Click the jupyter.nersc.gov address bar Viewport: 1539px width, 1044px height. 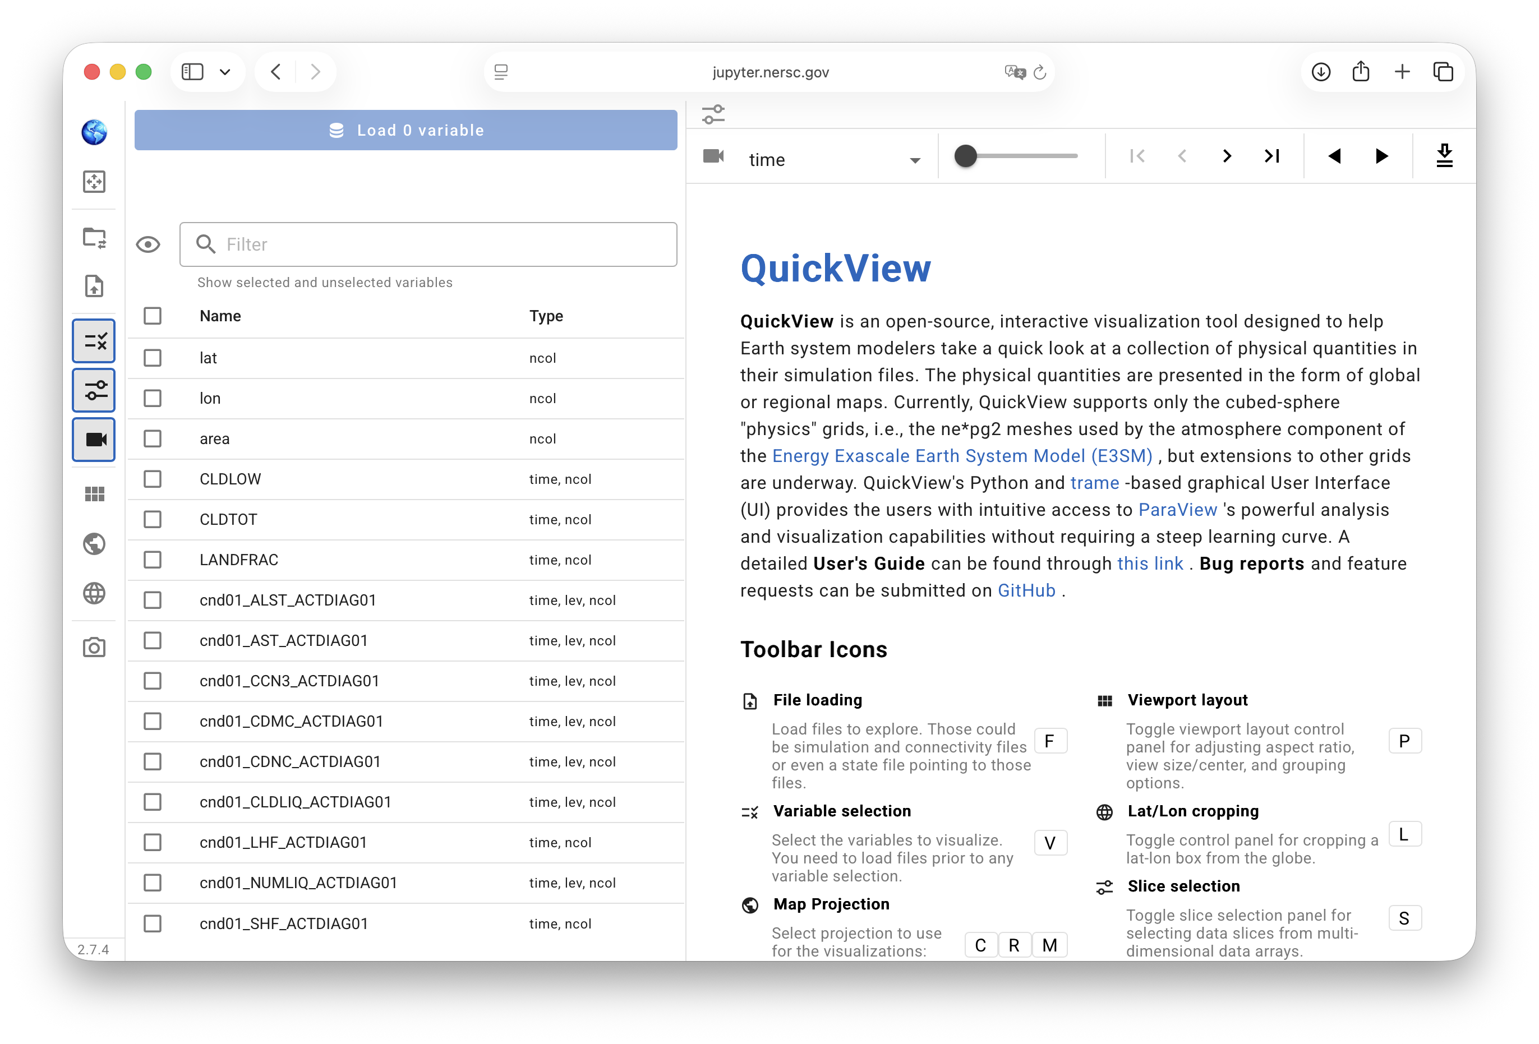tap(770, 72)
